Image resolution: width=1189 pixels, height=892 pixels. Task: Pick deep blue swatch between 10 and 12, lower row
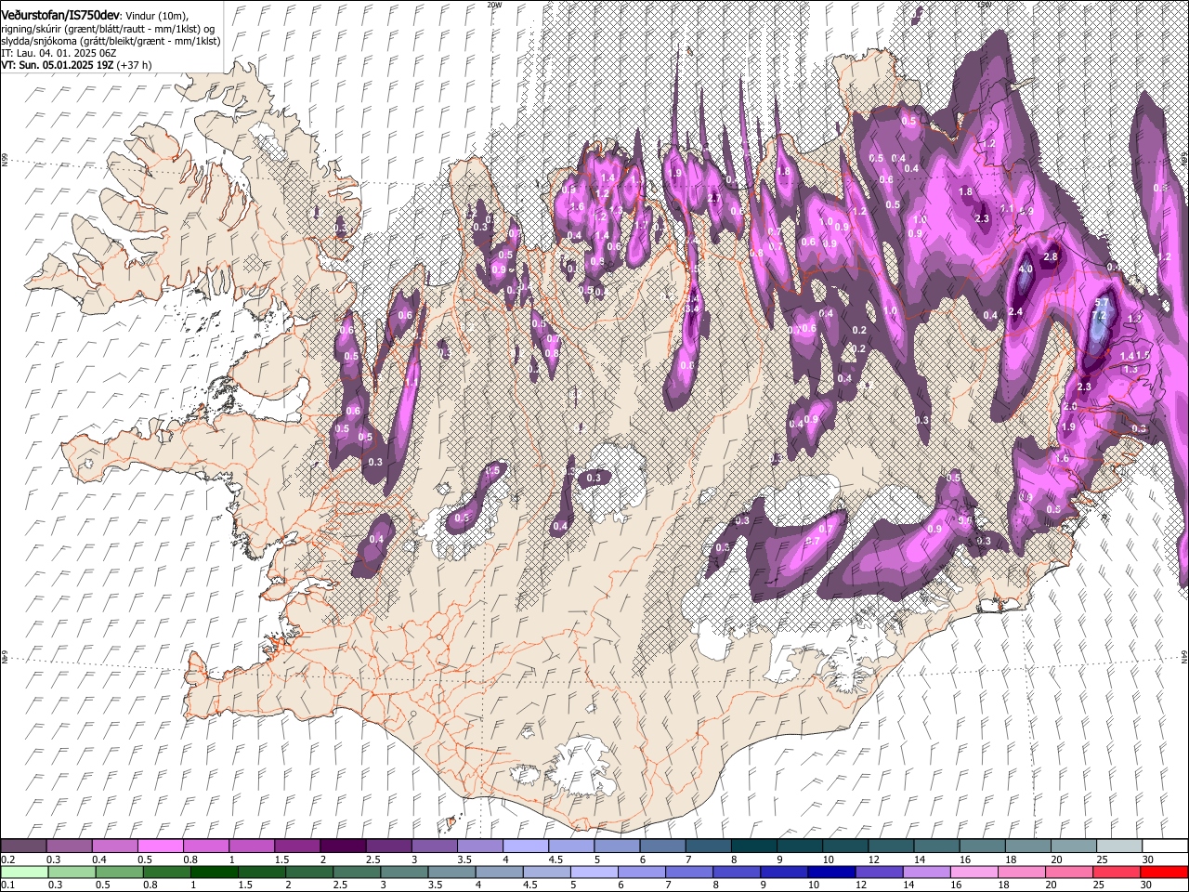[x=831, y=872]
